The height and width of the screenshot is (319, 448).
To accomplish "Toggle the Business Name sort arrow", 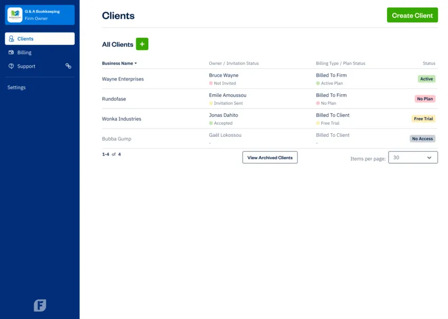I will pos(136,63).
